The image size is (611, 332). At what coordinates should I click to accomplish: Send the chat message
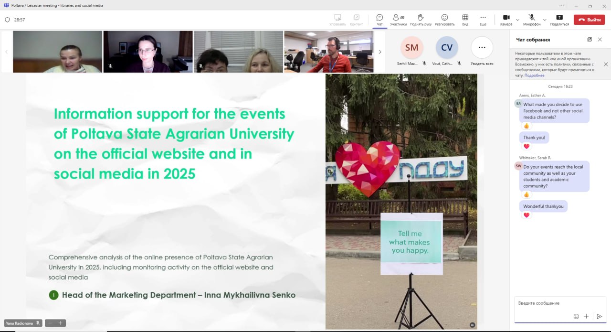click(600, 316)
